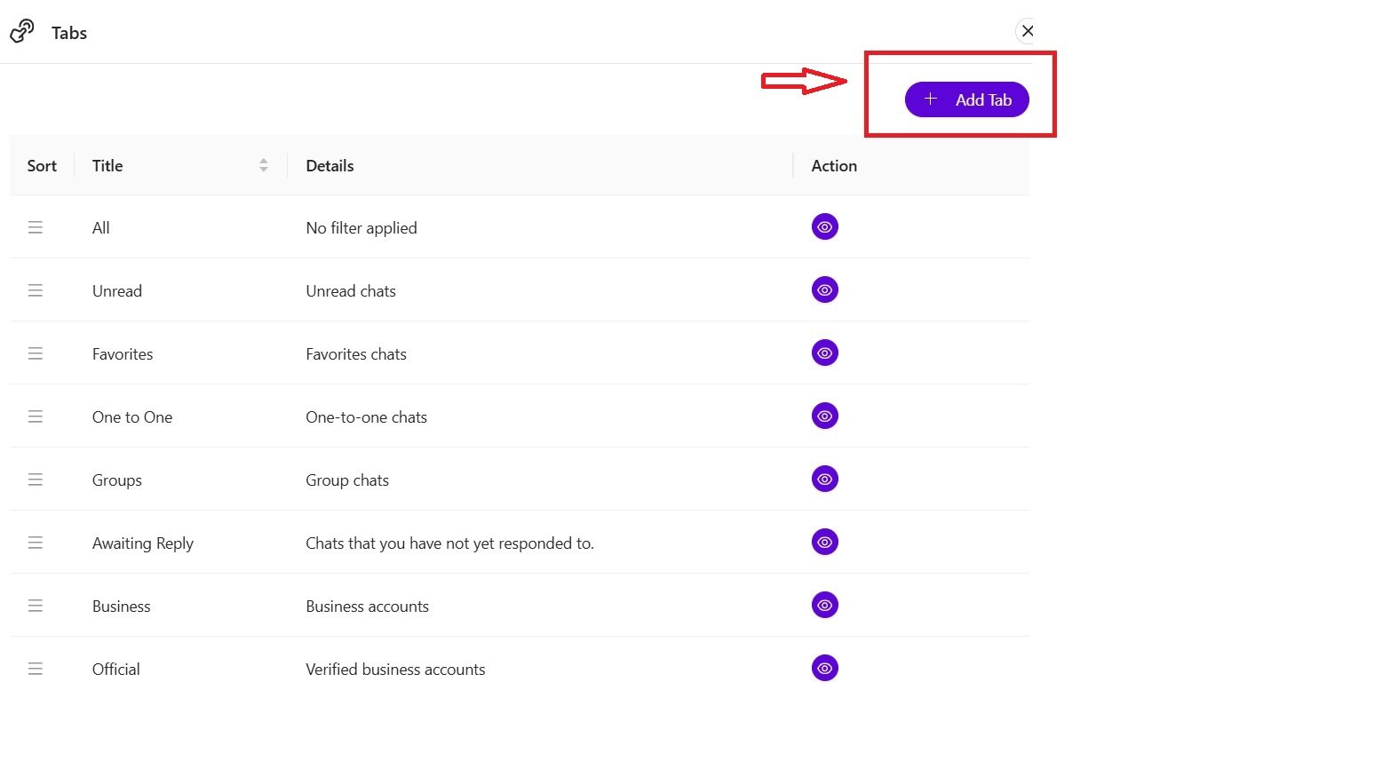Toggle visibility for the Groups tab
Screen dimensions: 1382x777
coord(824,479)
